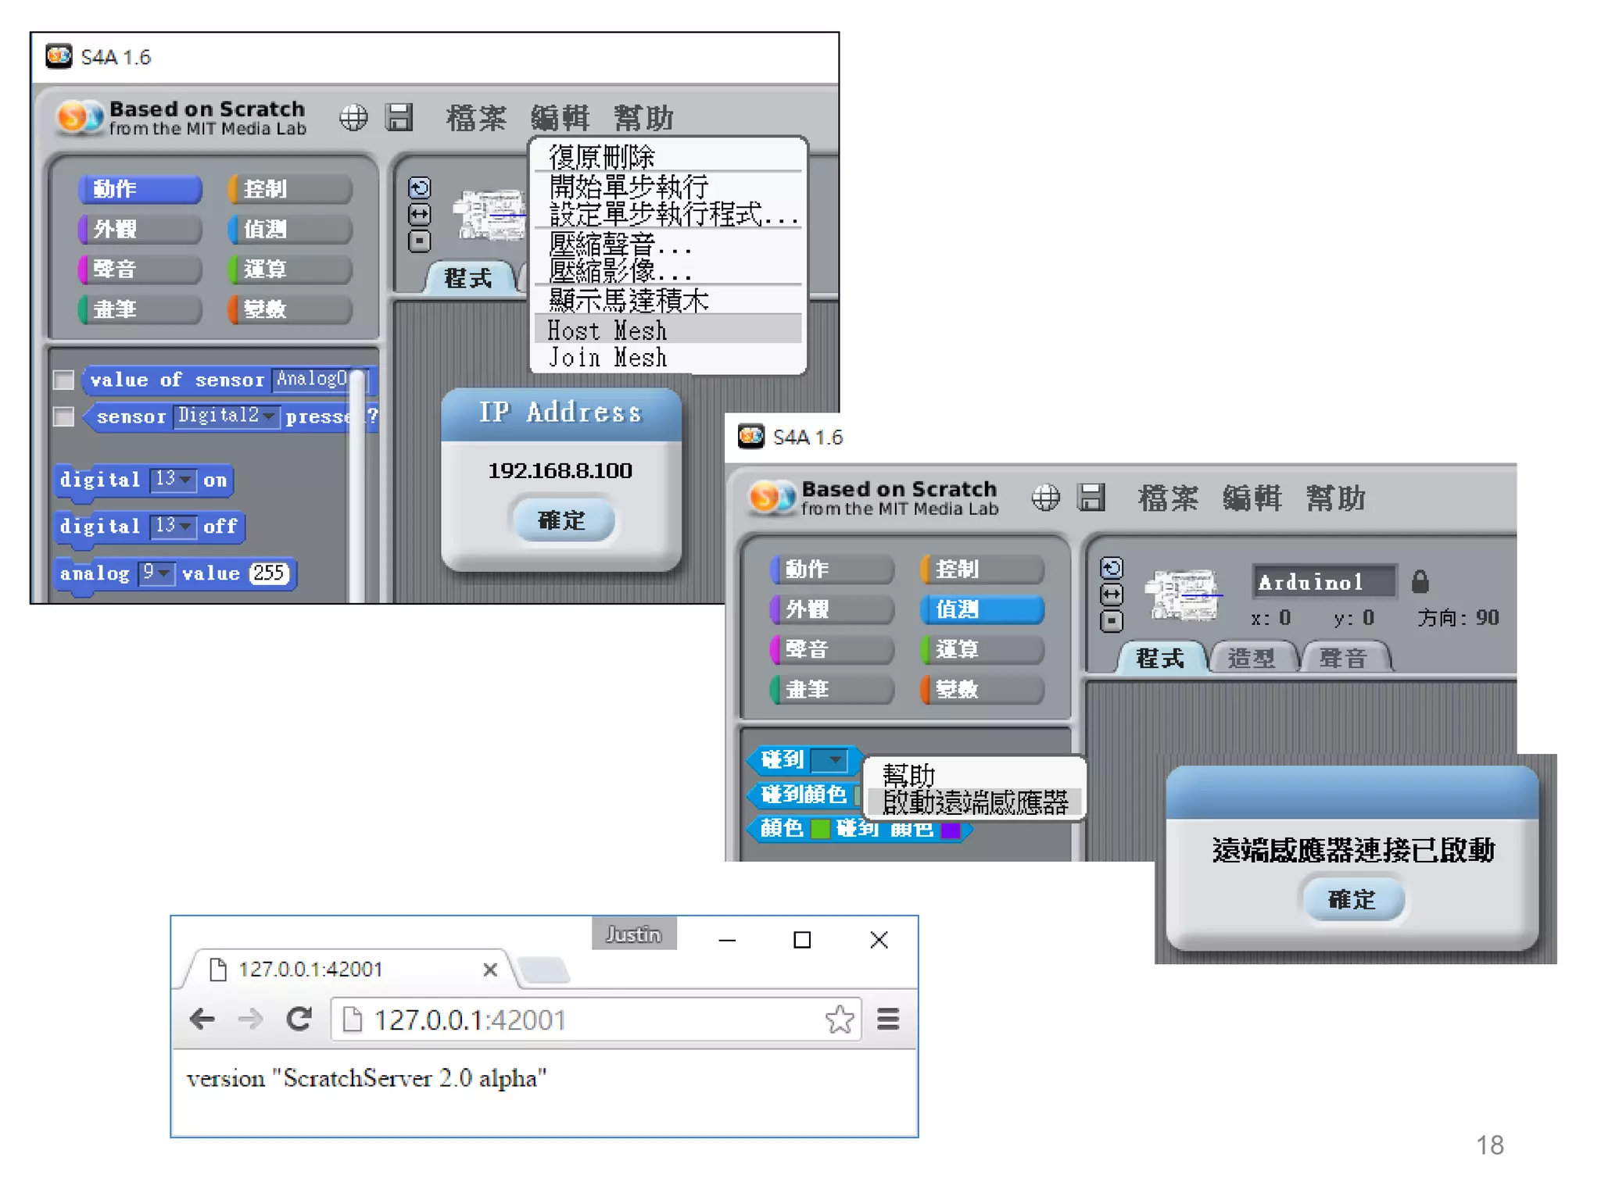
Task: Switch to the 造型 costumes tab
Action: (x=1252, y=658)
